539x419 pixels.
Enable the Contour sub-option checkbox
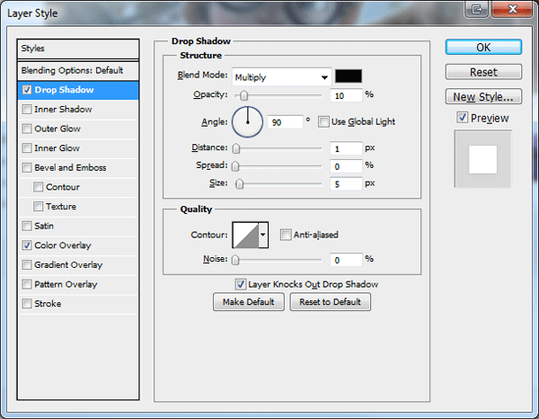[38, 187]
